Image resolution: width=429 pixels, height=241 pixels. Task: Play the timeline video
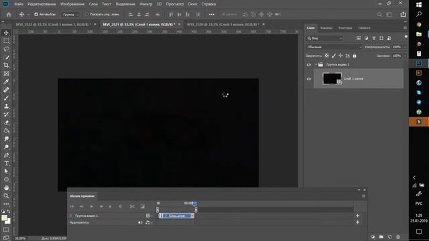click(92, 207)
